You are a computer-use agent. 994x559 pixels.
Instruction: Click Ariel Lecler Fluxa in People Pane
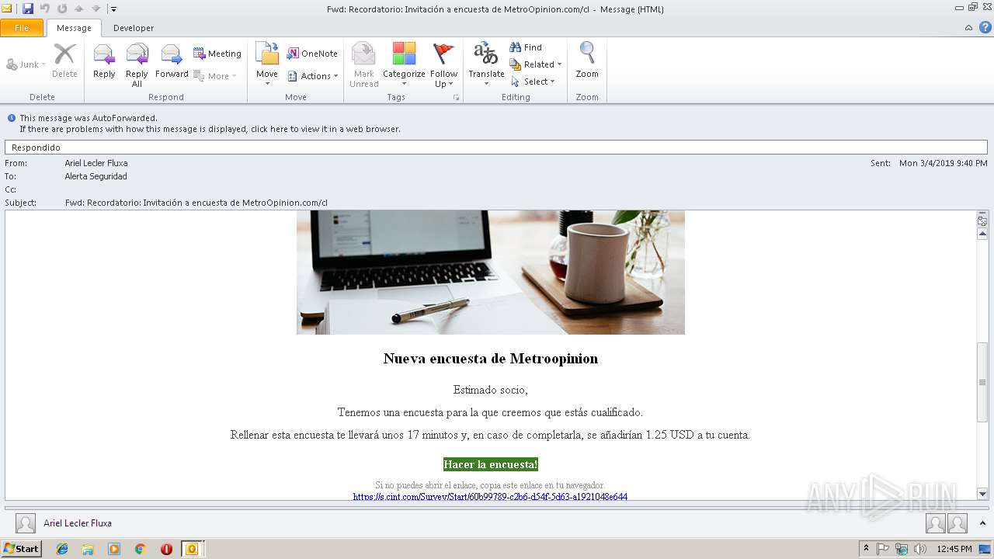pos(78,523)
